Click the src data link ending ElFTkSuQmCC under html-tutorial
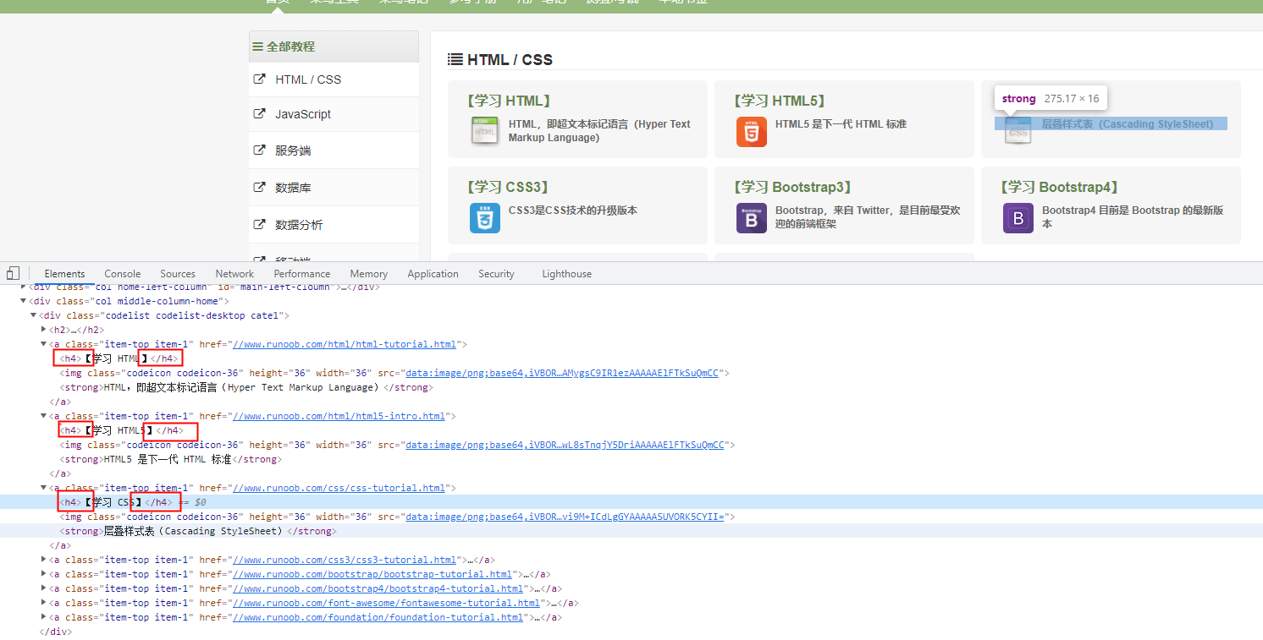The width and height of the screenshot is (1263, 640). [562, 373]
